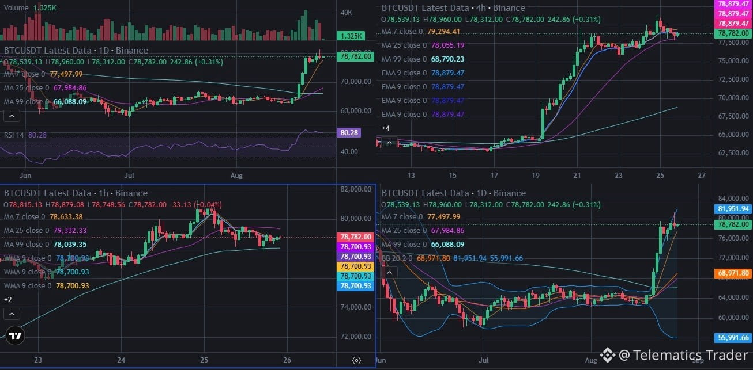The width and height of the screenshot is (753, 370).
Task: Open the TradingView logo on the 1h chart
Action: [16, 337]
